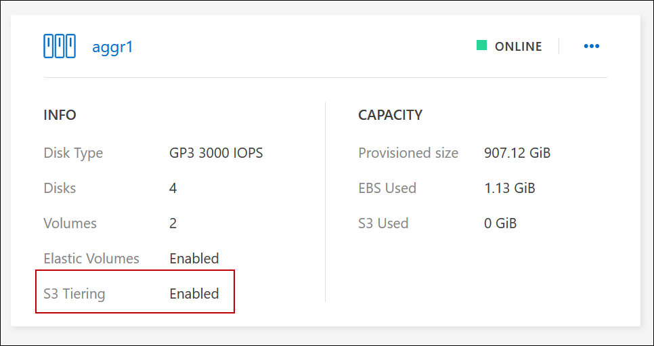This screenshot has height=346, width=654.
Task: Click the EBS Used label
Action: 387,188
